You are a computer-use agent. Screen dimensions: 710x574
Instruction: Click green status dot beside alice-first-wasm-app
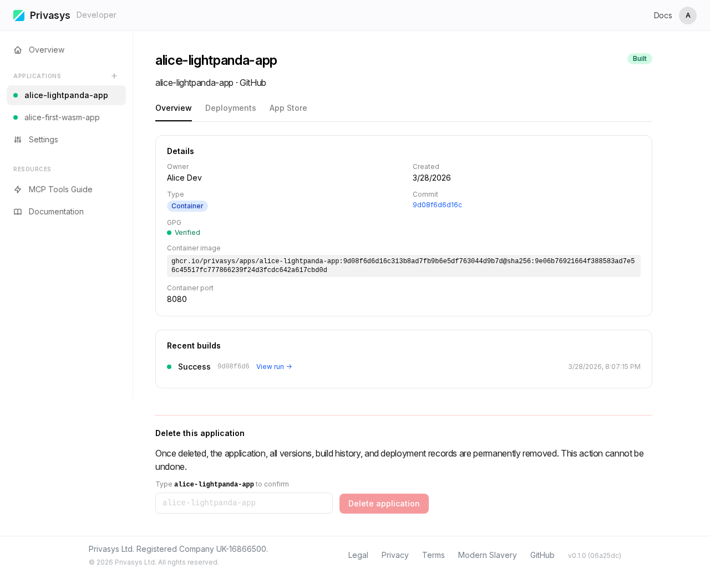pyautogui.click(x=16, y=117)
